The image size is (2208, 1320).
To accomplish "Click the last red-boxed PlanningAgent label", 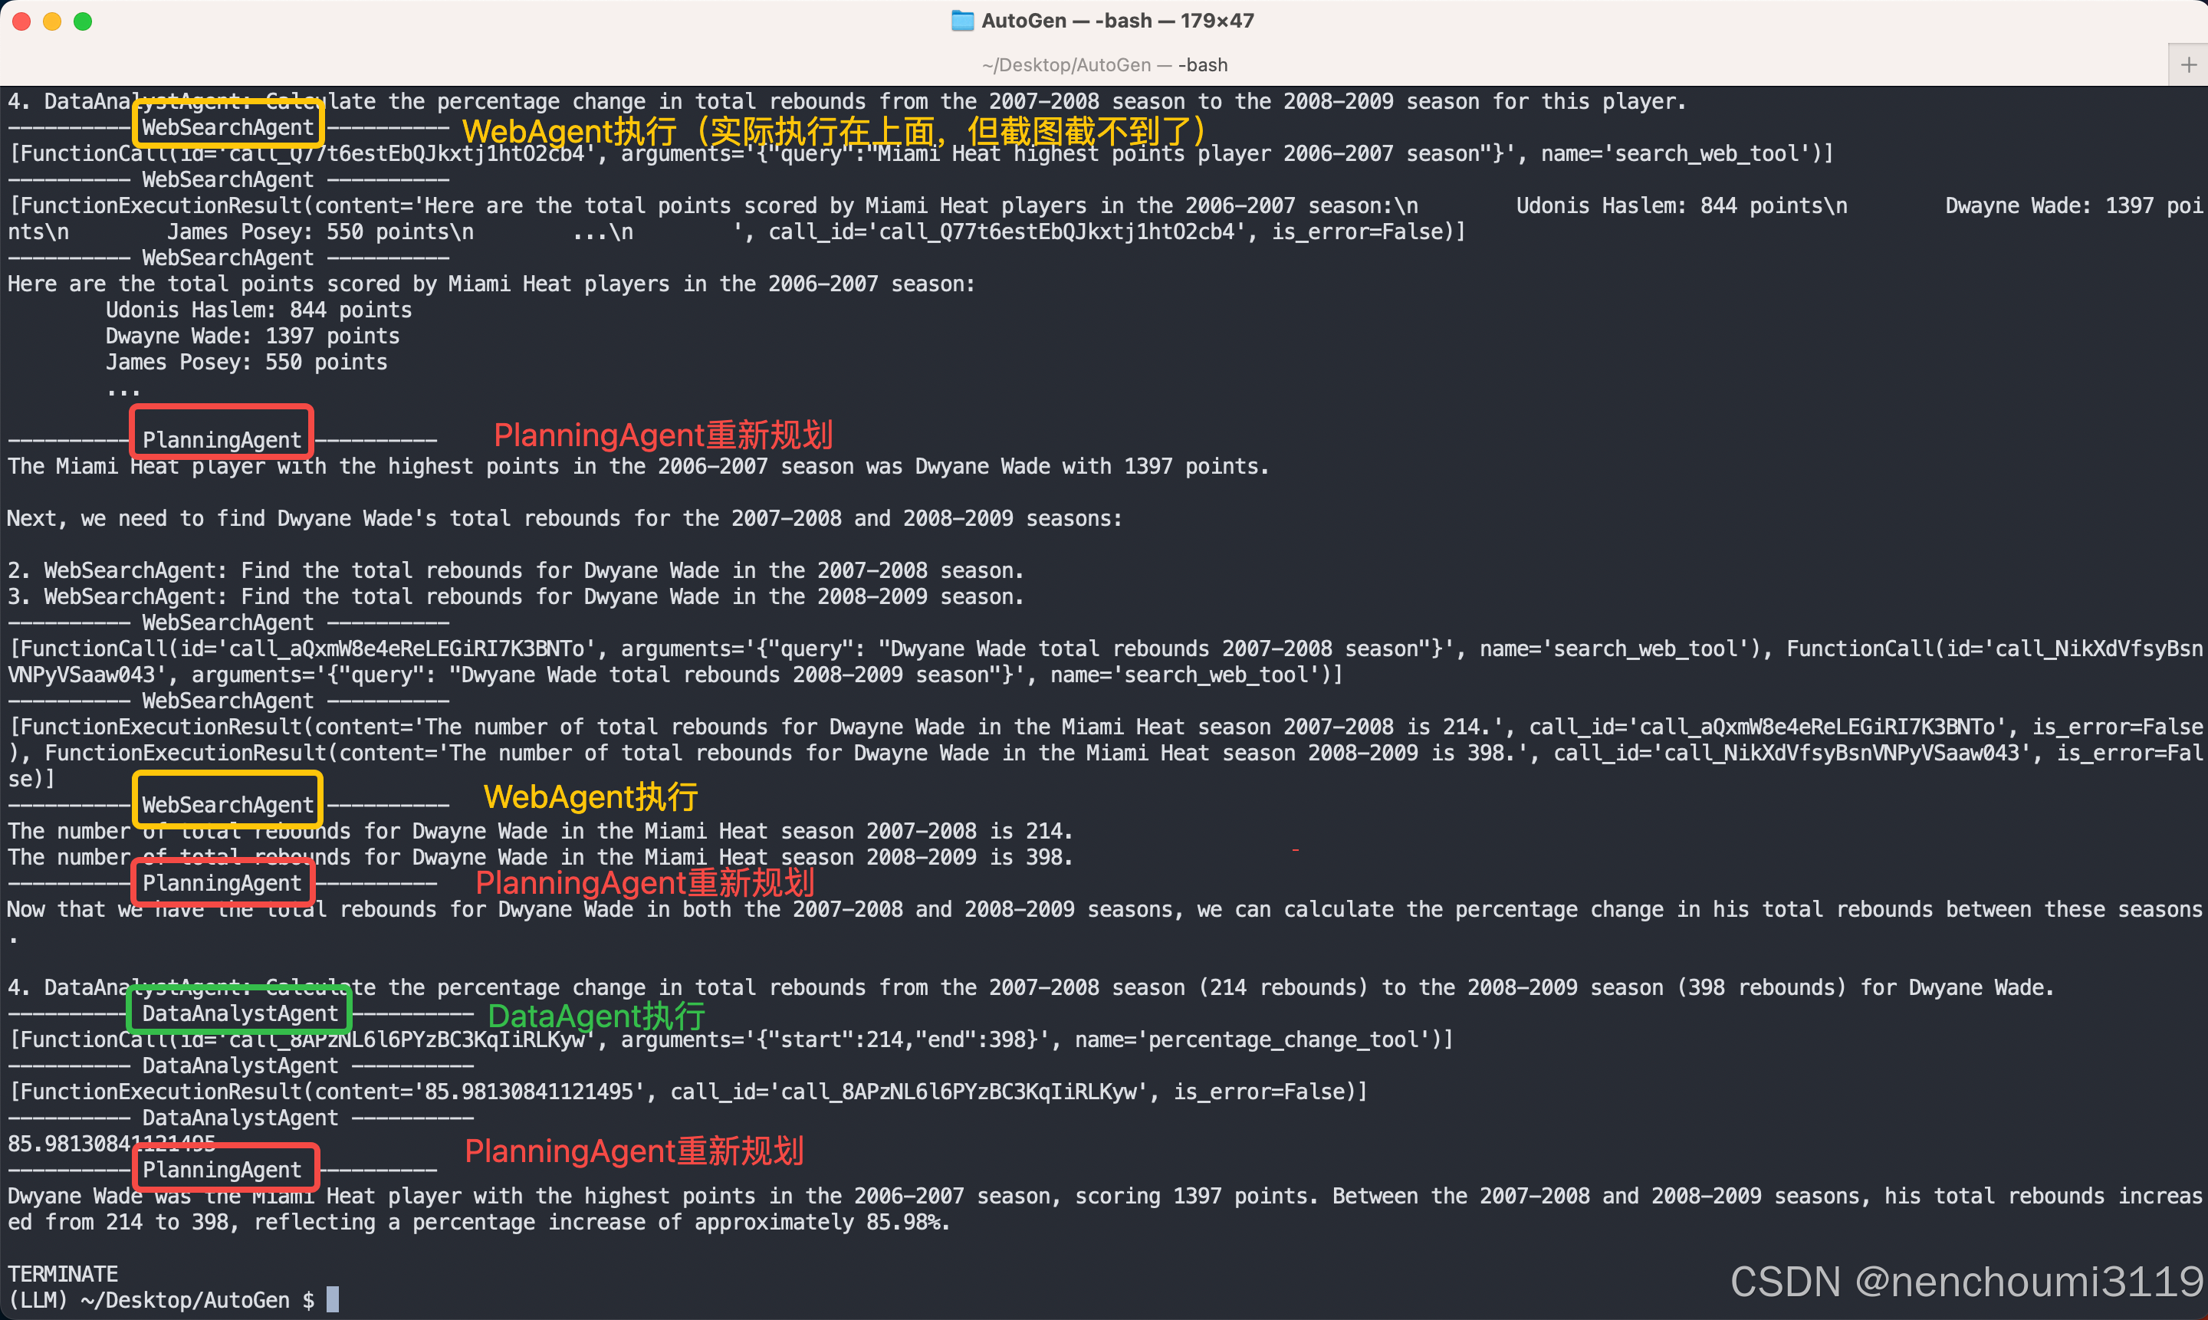I will pyautogui.click(x=222, y=1169).
